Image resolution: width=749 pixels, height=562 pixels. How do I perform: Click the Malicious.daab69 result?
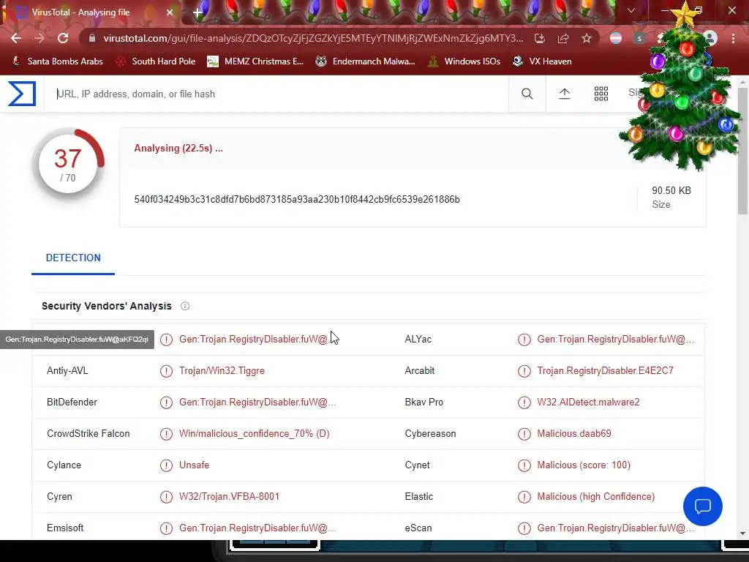(x=573, y=434)
